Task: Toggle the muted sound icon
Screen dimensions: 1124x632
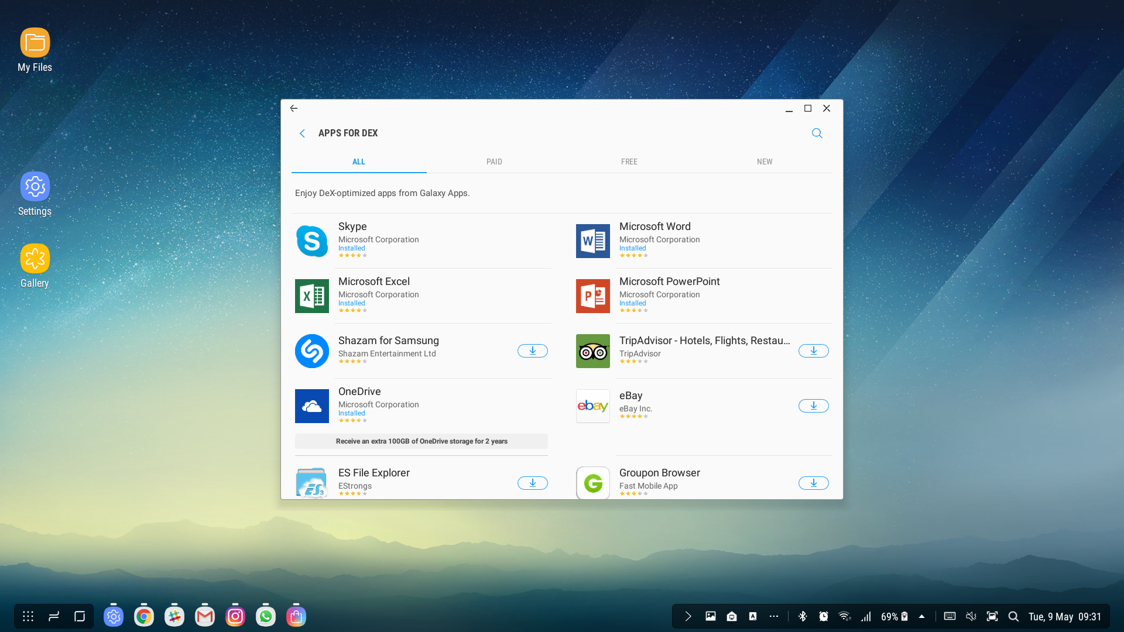Action: tap(971, 616)
